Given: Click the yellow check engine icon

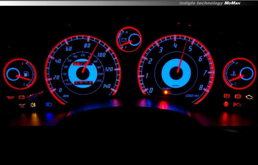Looking at the screenshot, I should pos(249,97).
